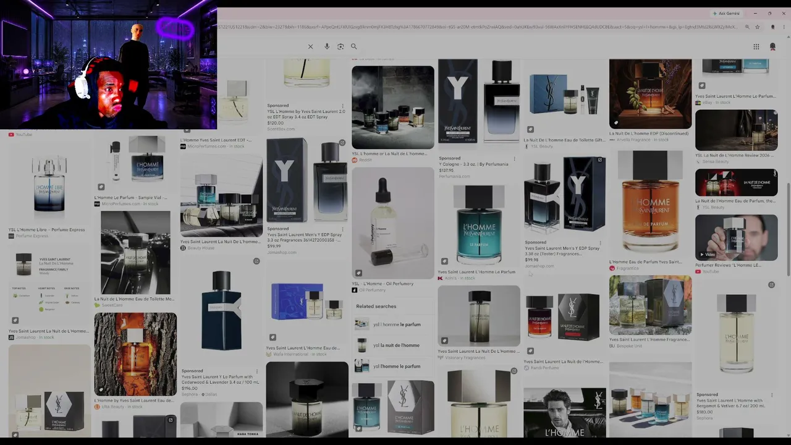This screenshot has width=791, height=445.
Task: Open Bespoke Unit L'Homme fragrance image
Action: pos(650,305)
